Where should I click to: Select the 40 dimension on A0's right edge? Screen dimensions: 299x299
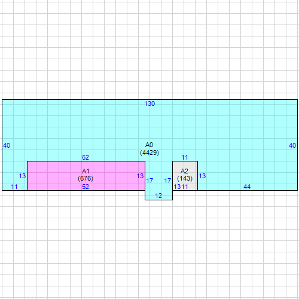[292, 145]
